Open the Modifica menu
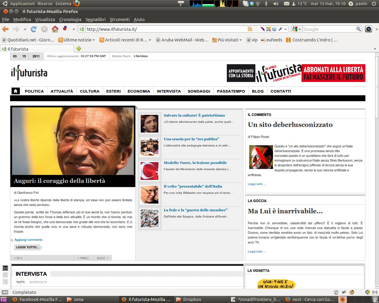The height and width of the screenshot is (303, 379). pyautogui.click(x=22, y=19)
